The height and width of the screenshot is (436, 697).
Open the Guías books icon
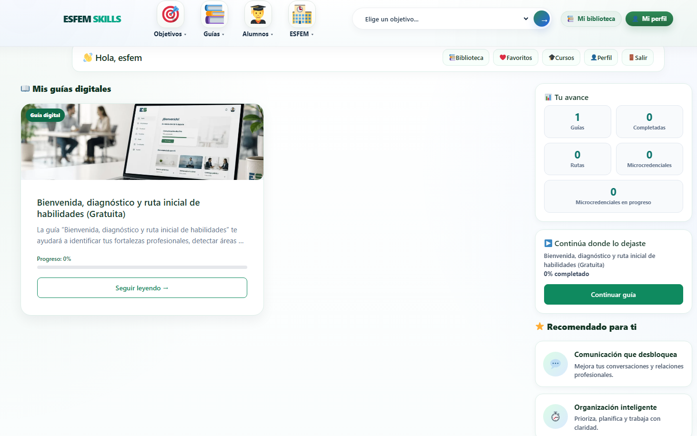pyautogui.click(x=214, y=14)
